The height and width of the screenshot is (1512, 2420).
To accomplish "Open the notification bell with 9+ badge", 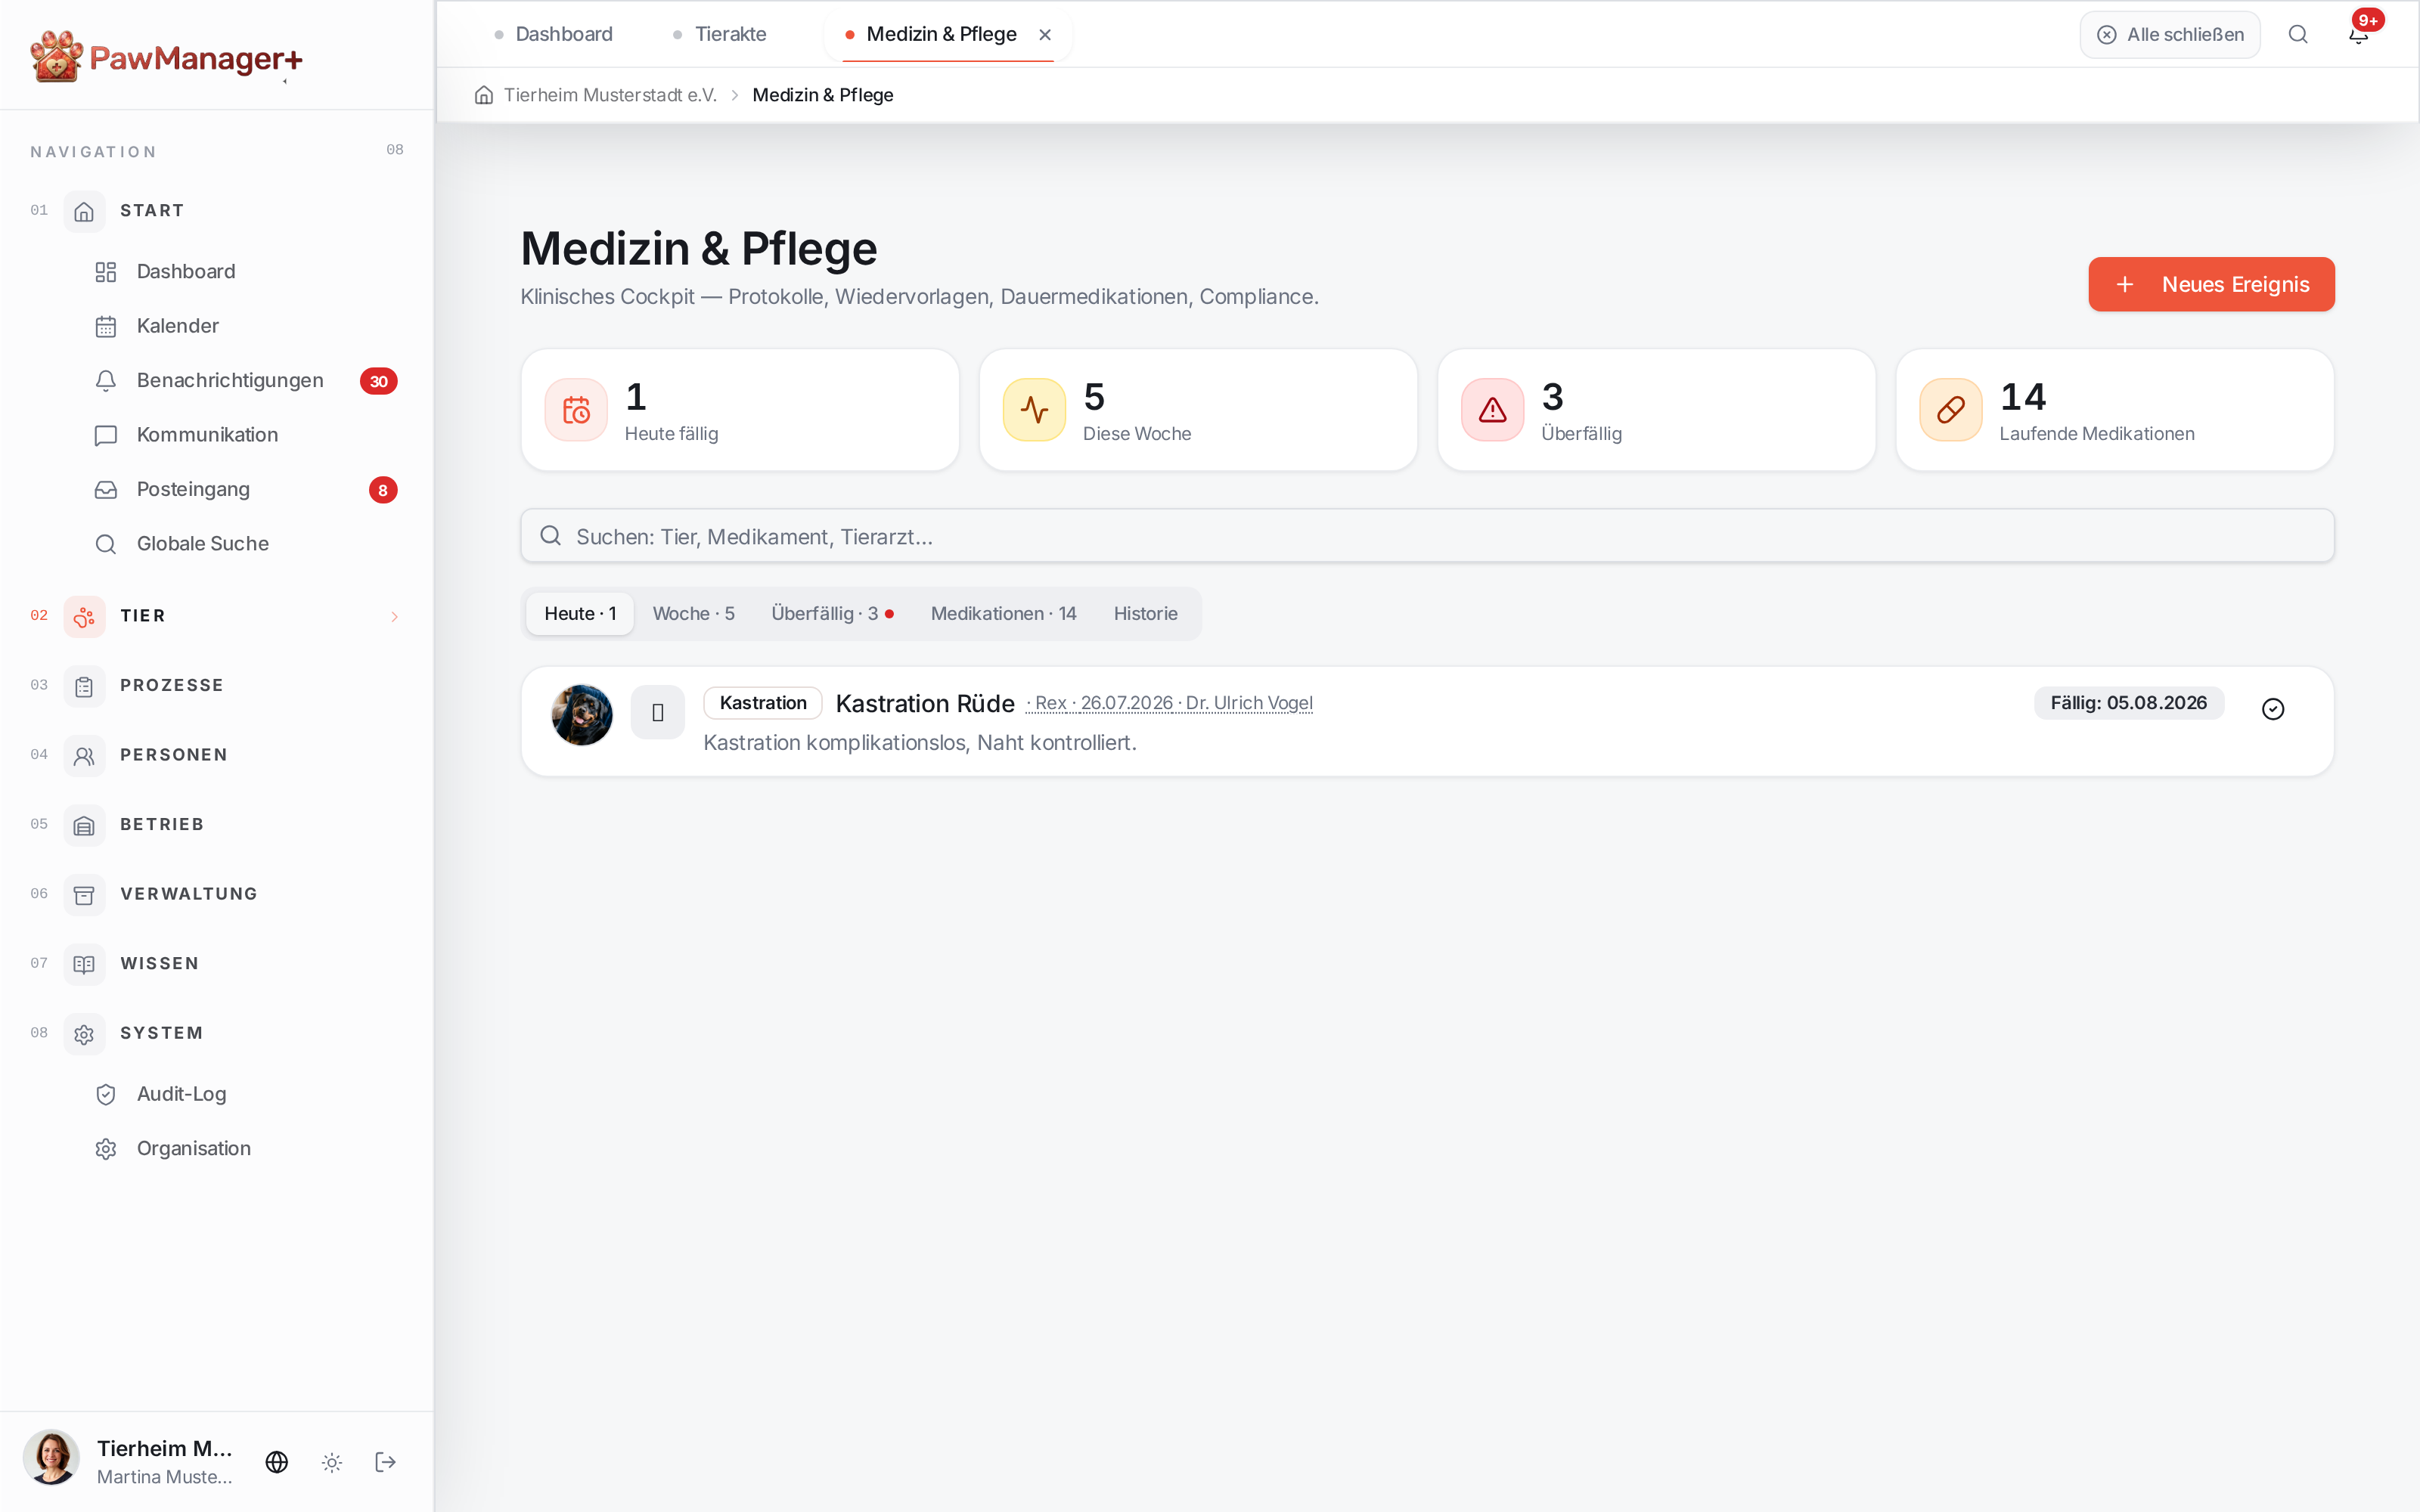I will point(2358,34).
